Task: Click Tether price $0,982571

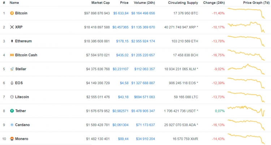Action: point(120,111)
